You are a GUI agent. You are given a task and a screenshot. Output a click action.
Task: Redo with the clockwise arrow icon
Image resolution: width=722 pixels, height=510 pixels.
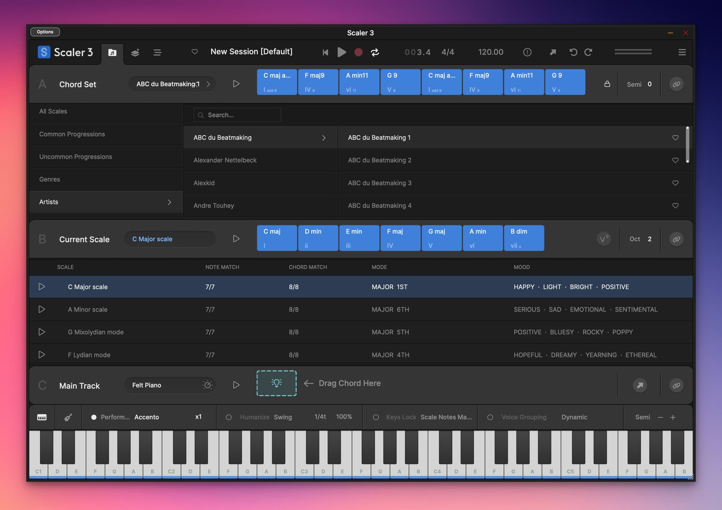click(x=589, y=52)
